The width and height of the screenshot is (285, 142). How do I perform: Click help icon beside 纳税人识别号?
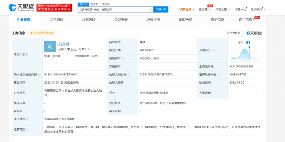tap(129, 75)
